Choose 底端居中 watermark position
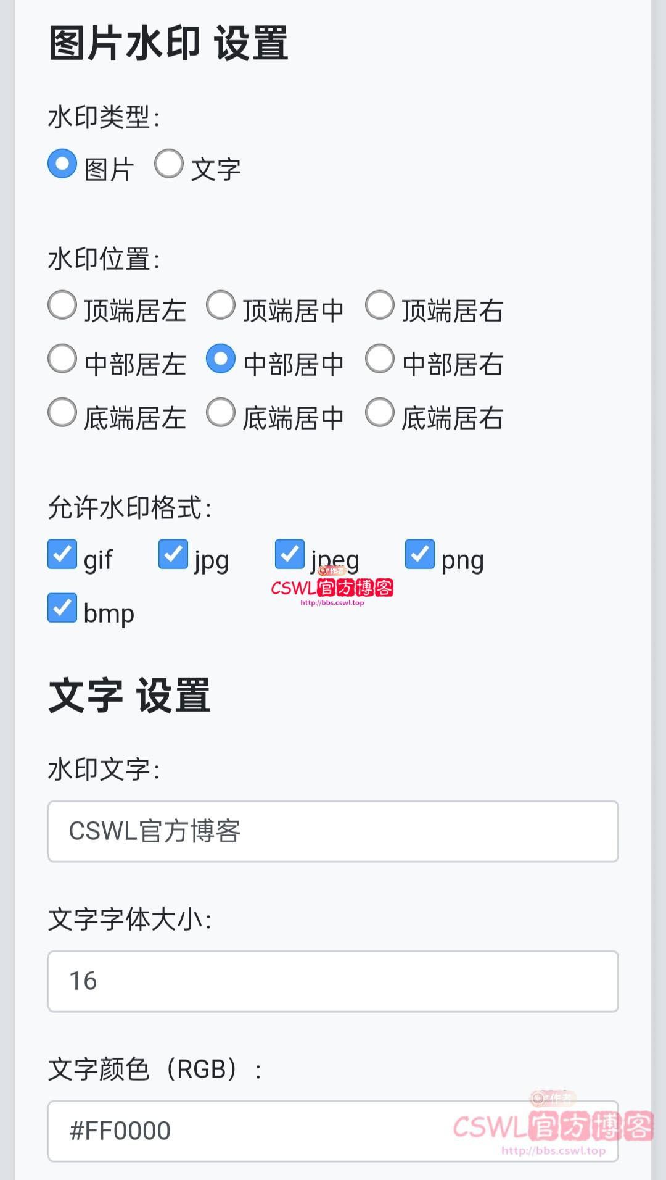Image resolution: width=666 pixels, height=1180 pixels. click(221, 412)
